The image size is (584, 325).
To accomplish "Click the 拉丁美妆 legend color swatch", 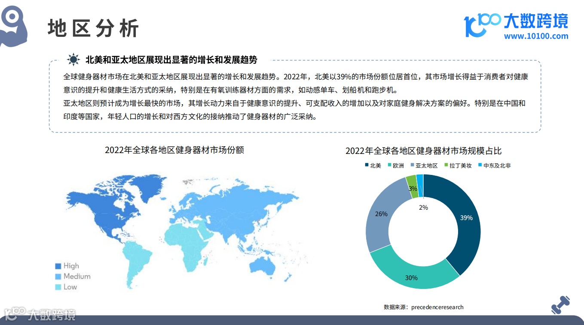I will point(446,166).
